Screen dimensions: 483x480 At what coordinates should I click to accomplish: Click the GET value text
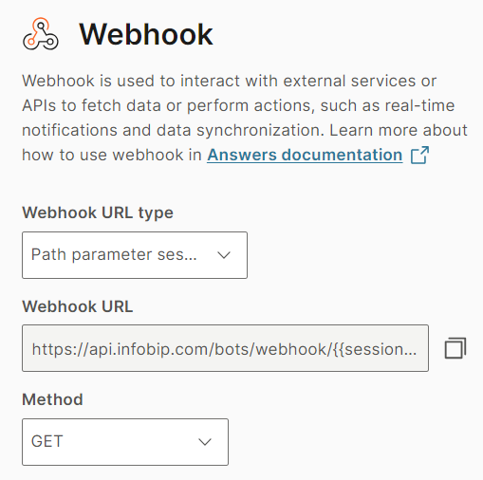[x=47, y=441]
